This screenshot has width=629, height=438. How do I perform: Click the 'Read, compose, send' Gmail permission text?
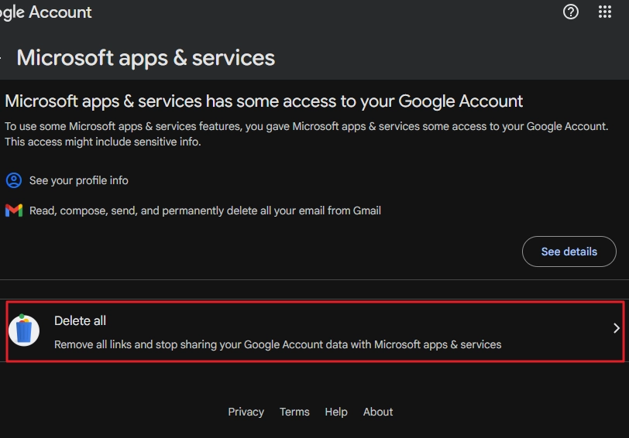205,210
